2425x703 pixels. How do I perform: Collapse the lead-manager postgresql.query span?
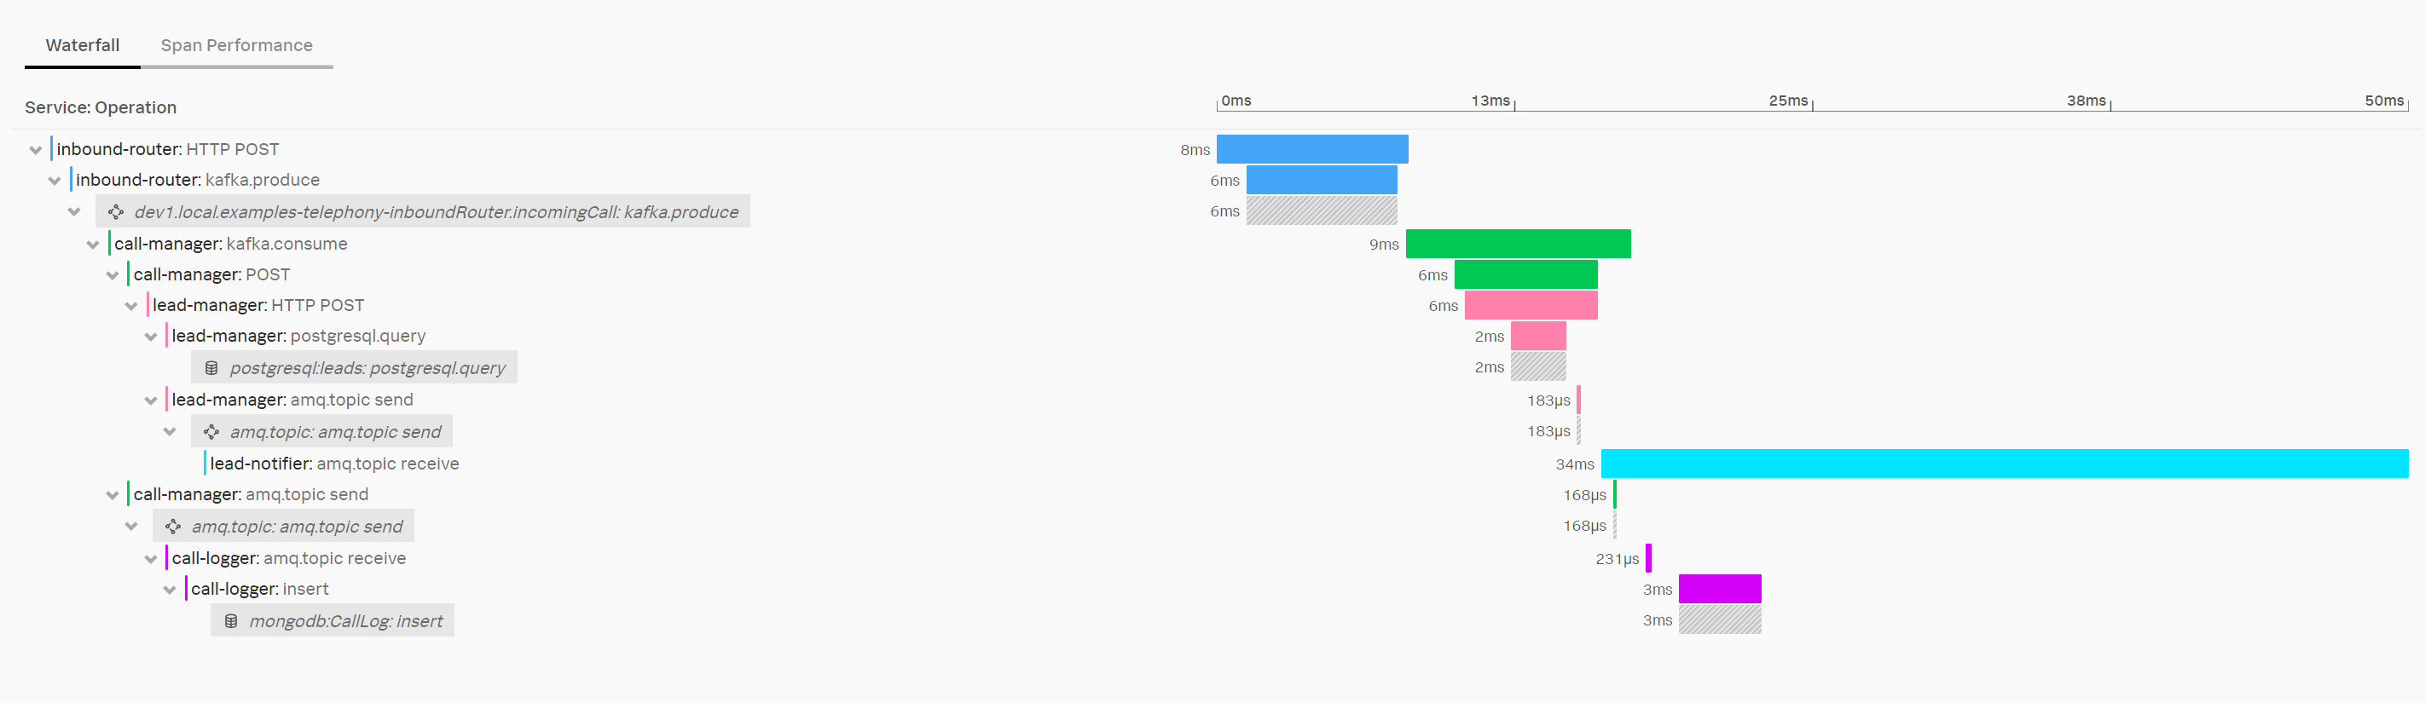pyautogui.click(x=151, y=335)
